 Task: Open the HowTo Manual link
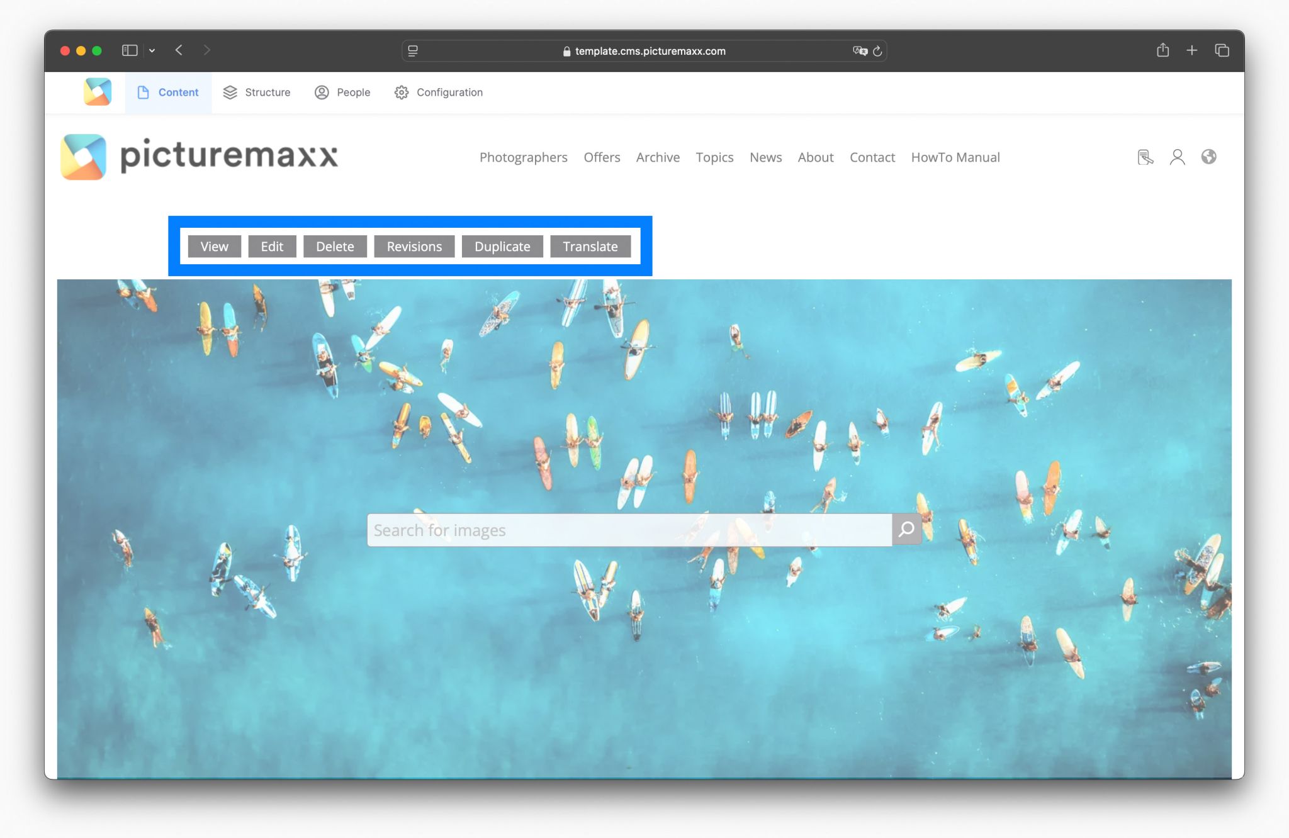click(x=955, y=157)
